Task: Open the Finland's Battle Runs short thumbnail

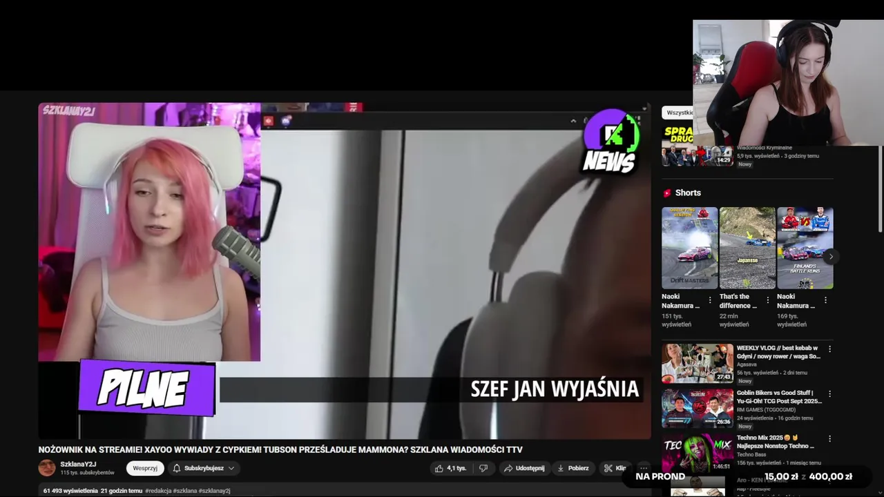Action: (805, 248)
